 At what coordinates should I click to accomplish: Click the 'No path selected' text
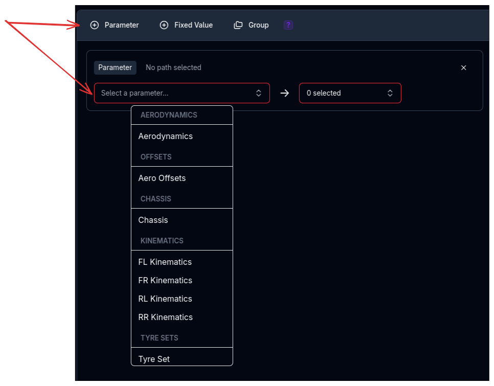[x=173, y=67]
